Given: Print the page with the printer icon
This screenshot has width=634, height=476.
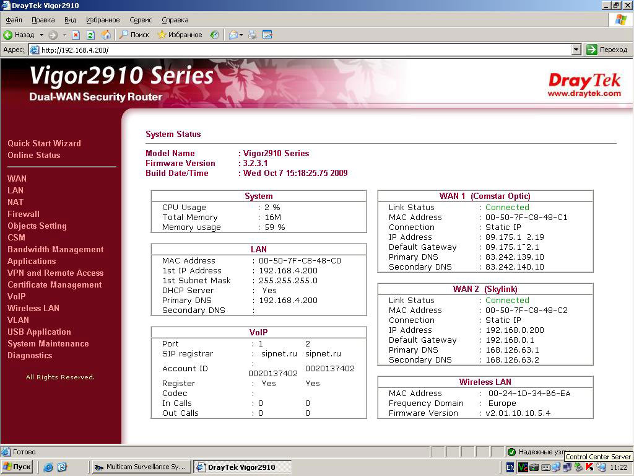Looking at the screenshot, I should [253, 35].
